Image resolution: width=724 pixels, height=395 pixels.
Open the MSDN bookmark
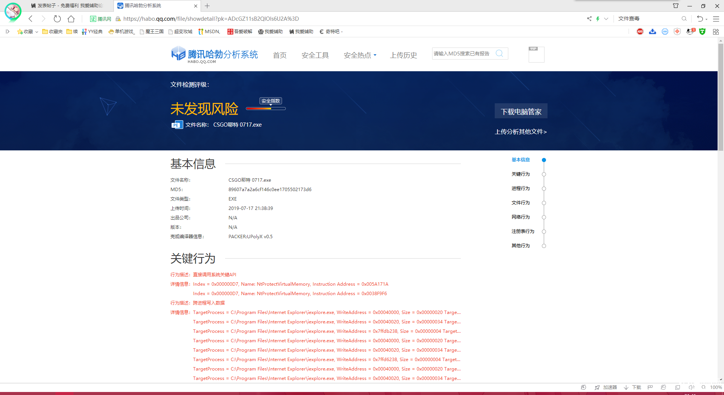click(209, 32)
